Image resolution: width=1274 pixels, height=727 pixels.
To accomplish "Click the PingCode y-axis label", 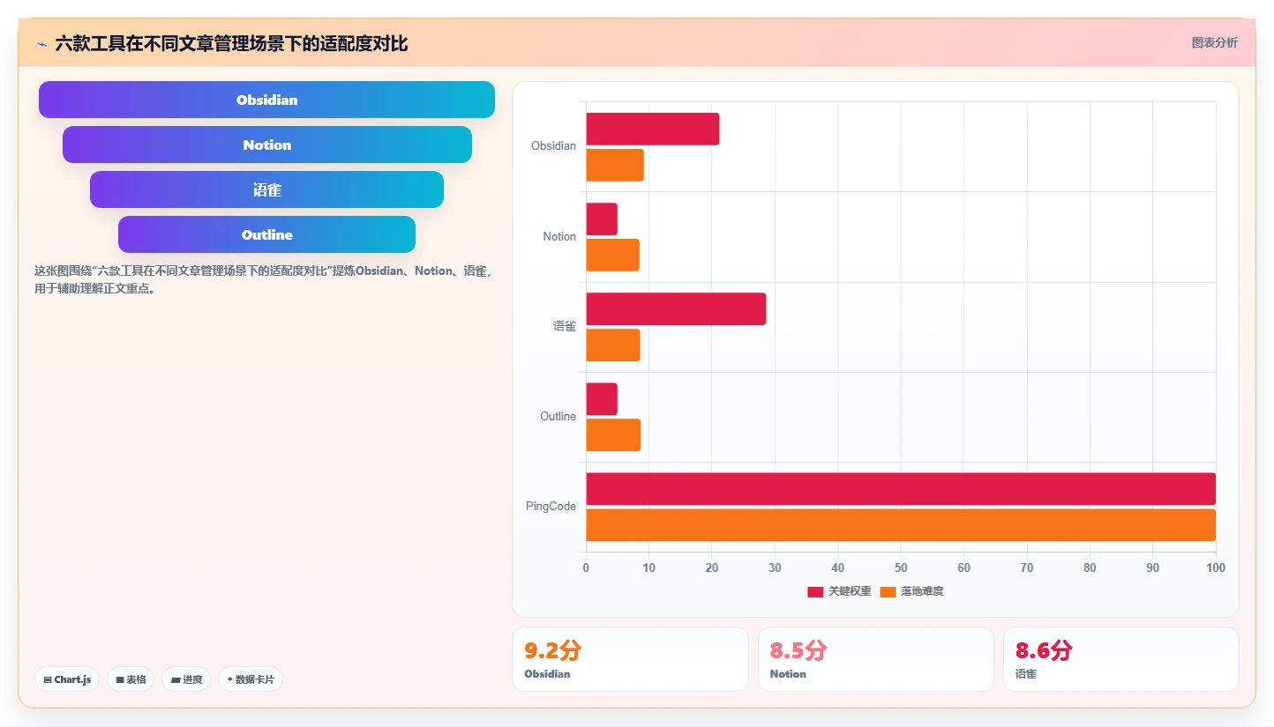I will tap(551, 506).
